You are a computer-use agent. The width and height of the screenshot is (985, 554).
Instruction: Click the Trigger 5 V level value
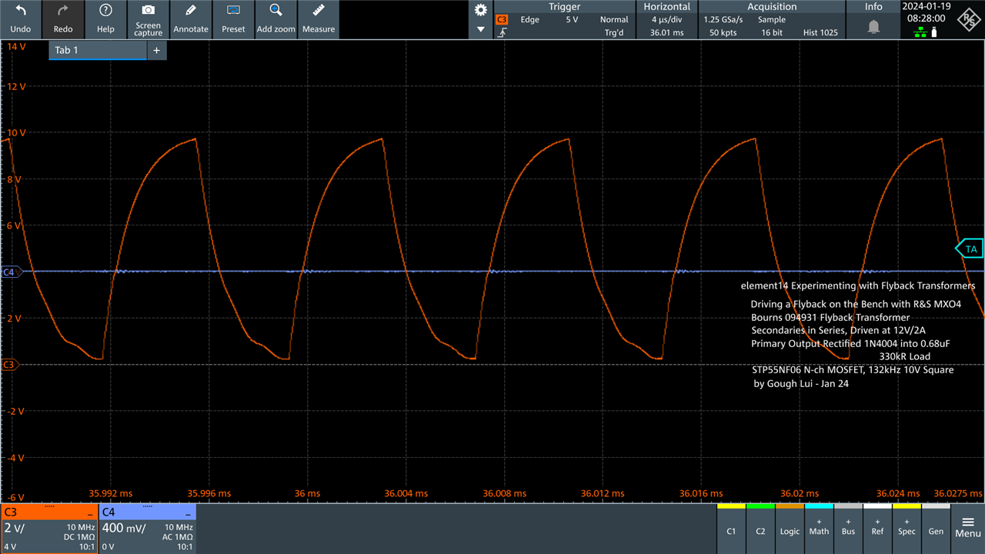coord(571,20)
